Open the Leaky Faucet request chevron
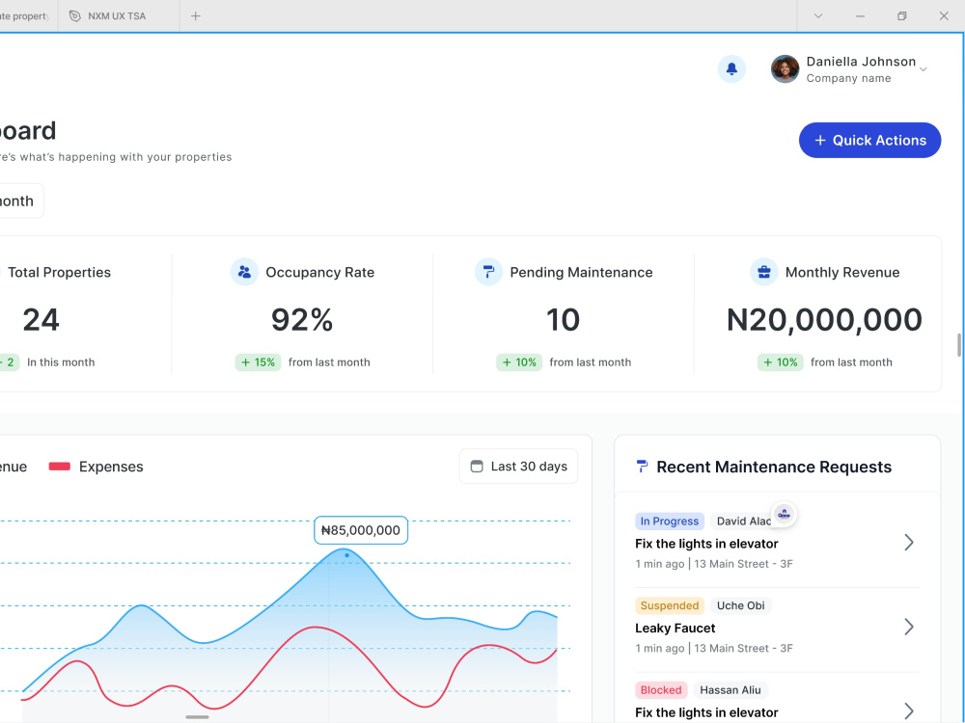The width and height of the screenshot is (965, 723). [x=908, y=627]
